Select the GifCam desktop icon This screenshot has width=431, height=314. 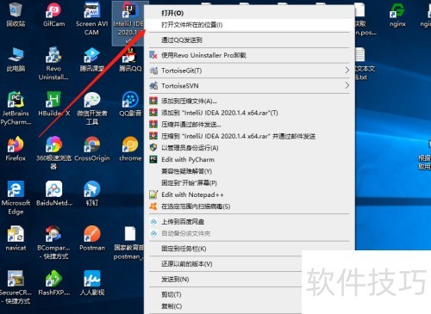53,15
